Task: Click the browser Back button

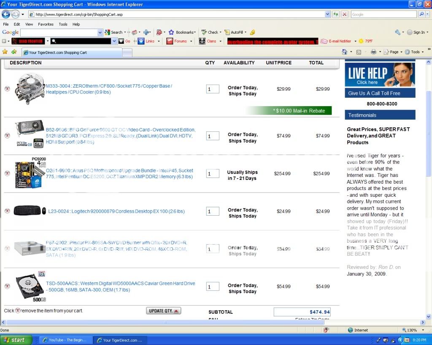Action: click(6, 14)
